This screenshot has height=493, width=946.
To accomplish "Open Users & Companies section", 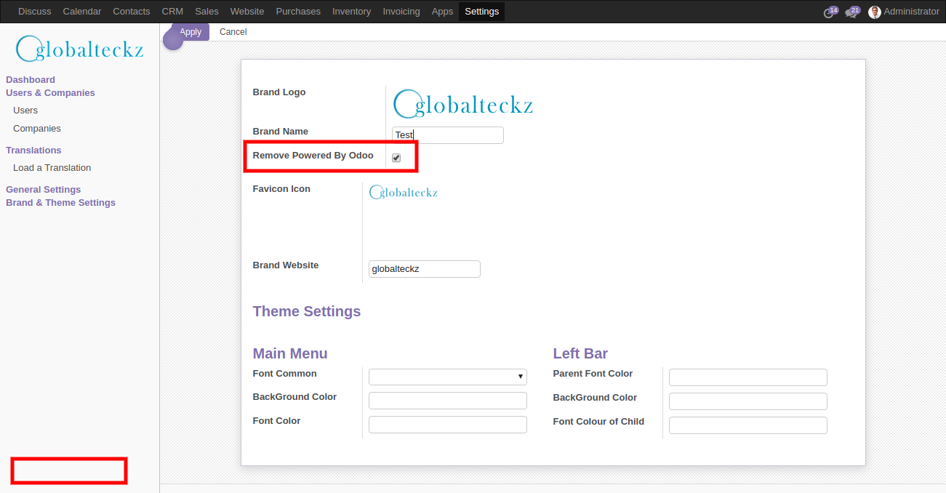I will (x=50, y=93).
